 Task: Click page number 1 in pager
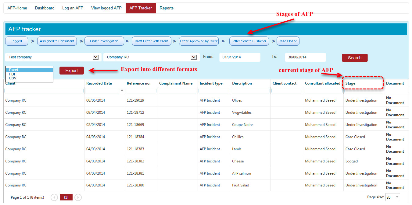click(x=66, y=197)
